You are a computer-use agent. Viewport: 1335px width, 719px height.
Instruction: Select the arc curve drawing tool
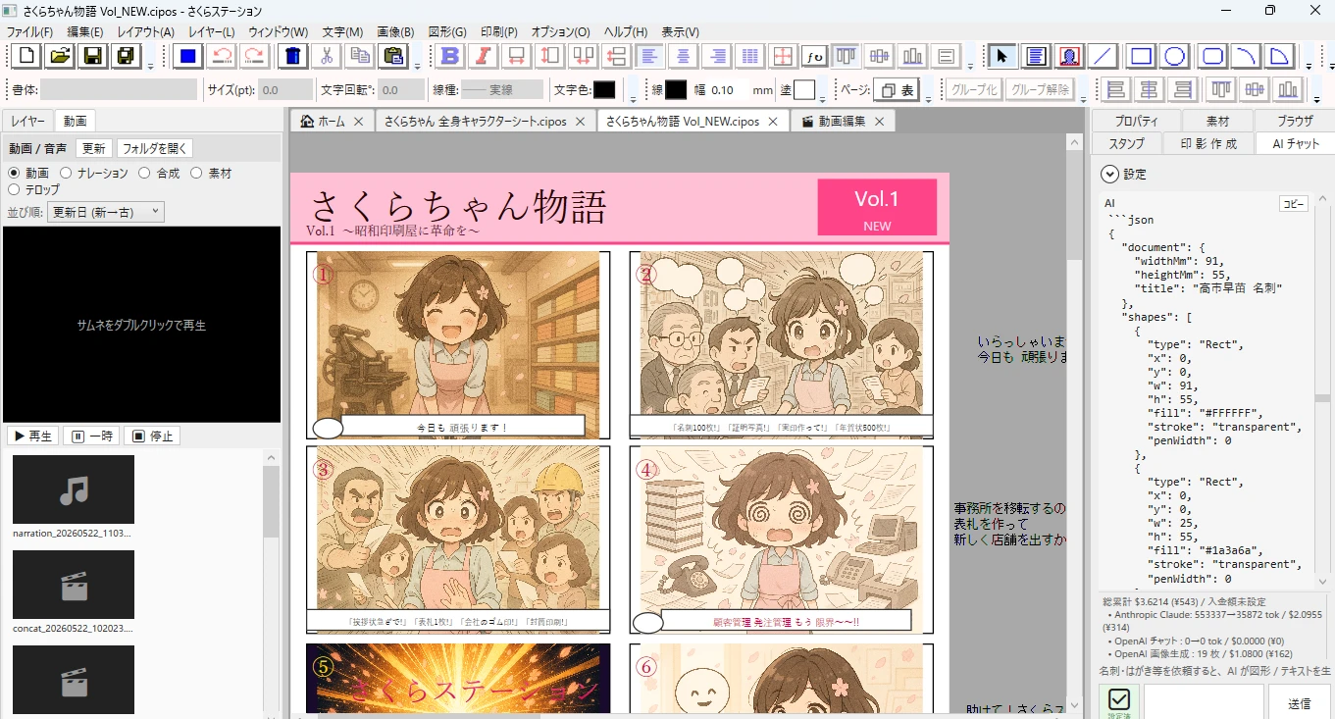click(x=1246, y=56)
